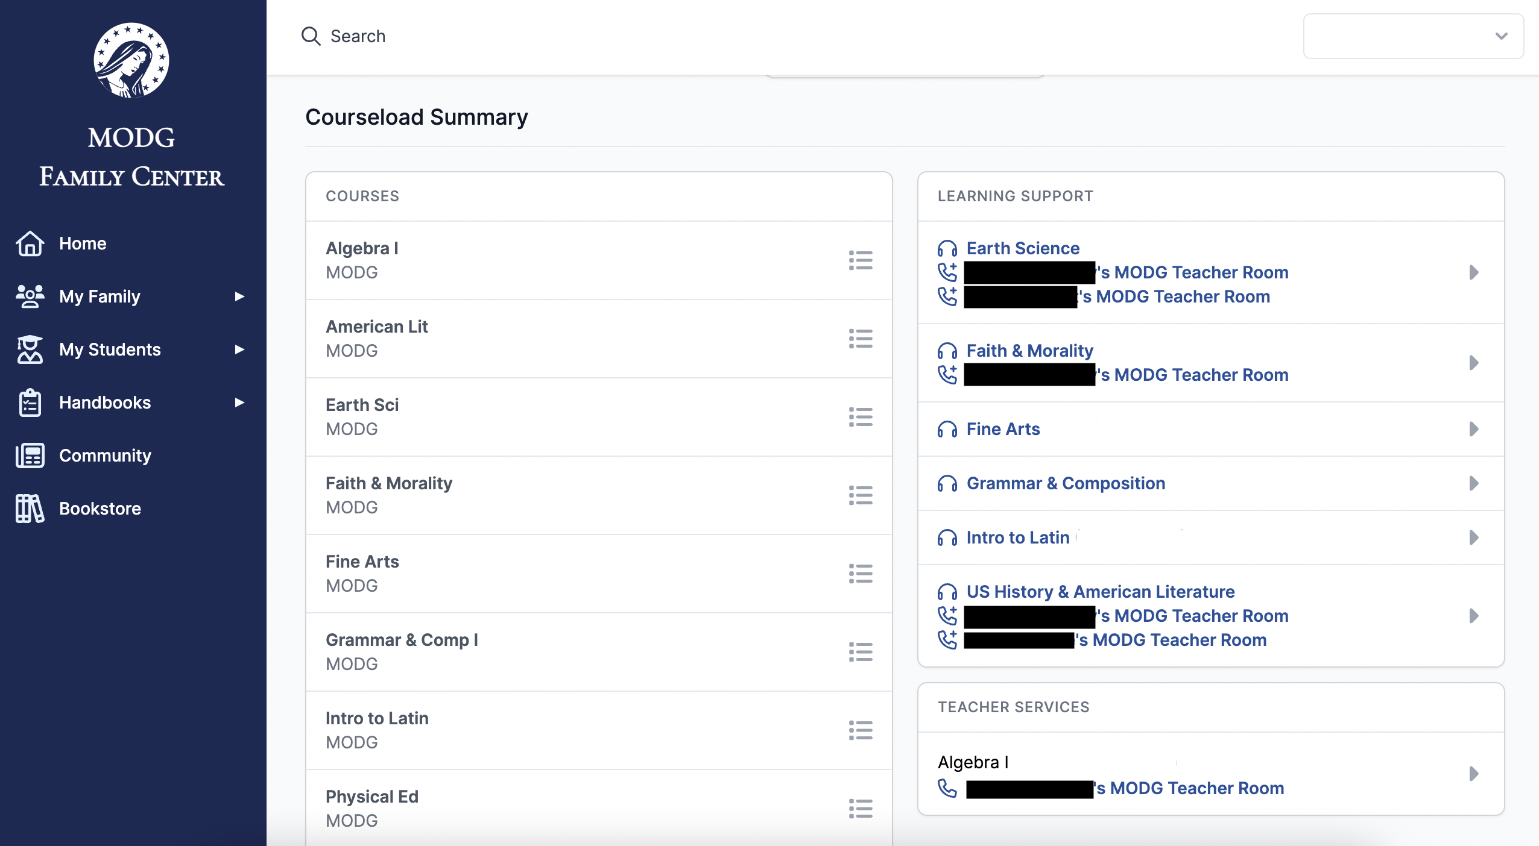Open Bookstore in the sidebar
This screenshot has height=846, width=1539.
pyautogui.click(x=100, y=509)
